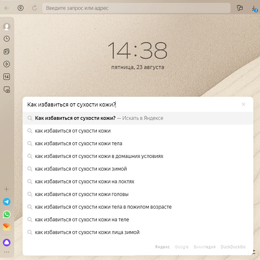
Task: Clear the search query with X
Action: 243,104
